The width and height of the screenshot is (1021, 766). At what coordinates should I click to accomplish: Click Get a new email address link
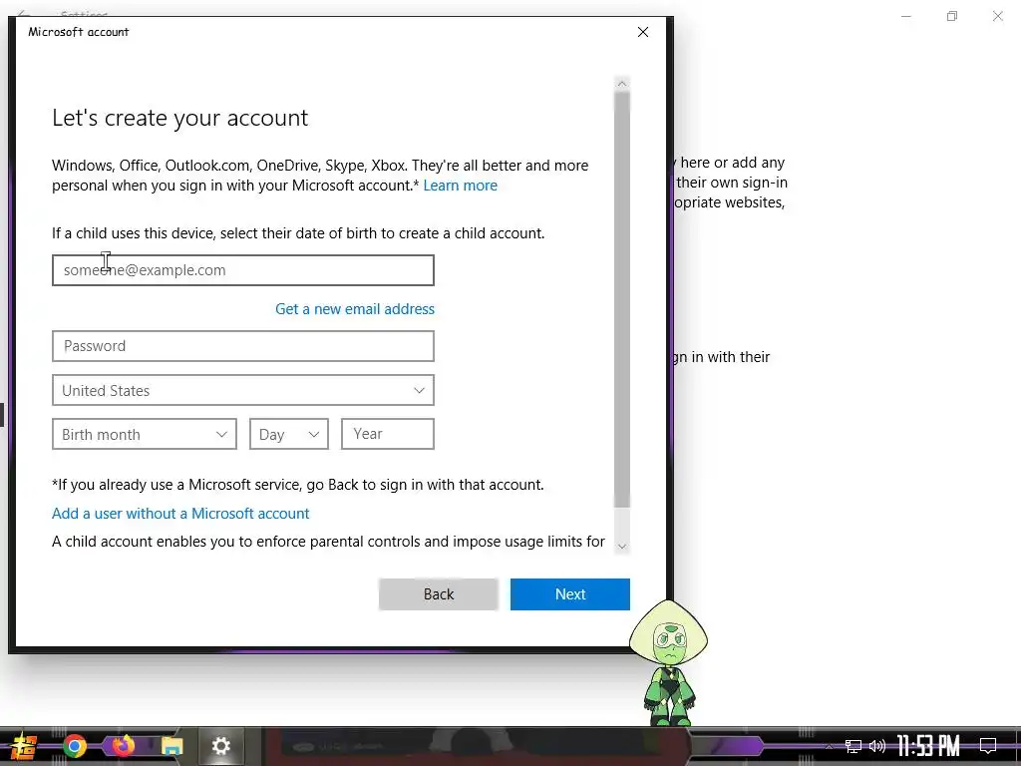click(355, 309)
